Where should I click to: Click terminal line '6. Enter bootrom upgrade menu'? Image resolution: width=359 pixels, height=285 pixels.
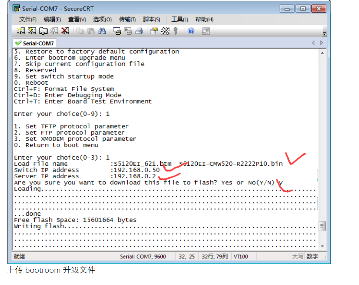70,58
